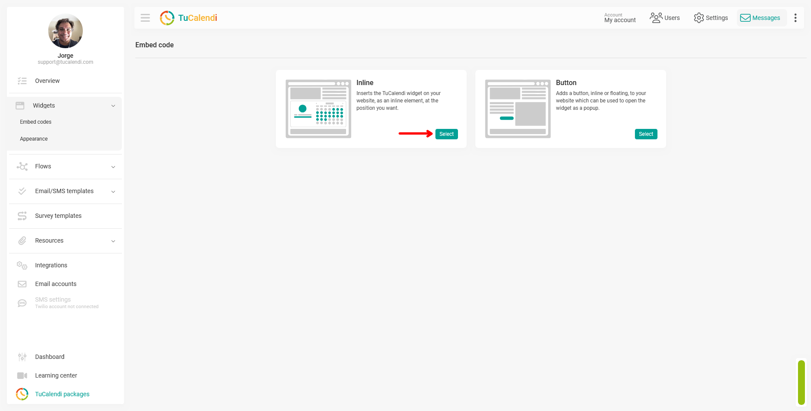Open Embed codes submenu item
The image size is (811, 411).
tap(36, 122)
